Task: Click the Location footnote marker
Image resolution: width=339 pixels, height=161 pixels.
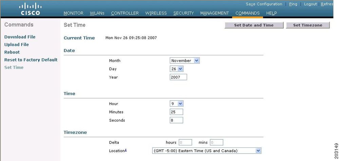Action: pos(126,150)
